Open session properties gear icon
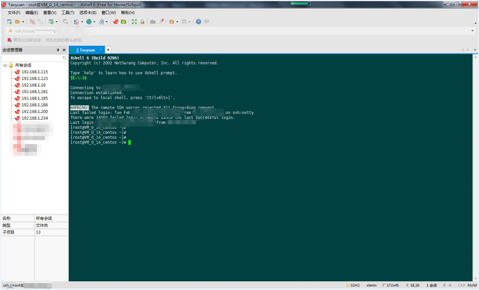The width and height of the screenshot is (479, 290). coord(51,22)
